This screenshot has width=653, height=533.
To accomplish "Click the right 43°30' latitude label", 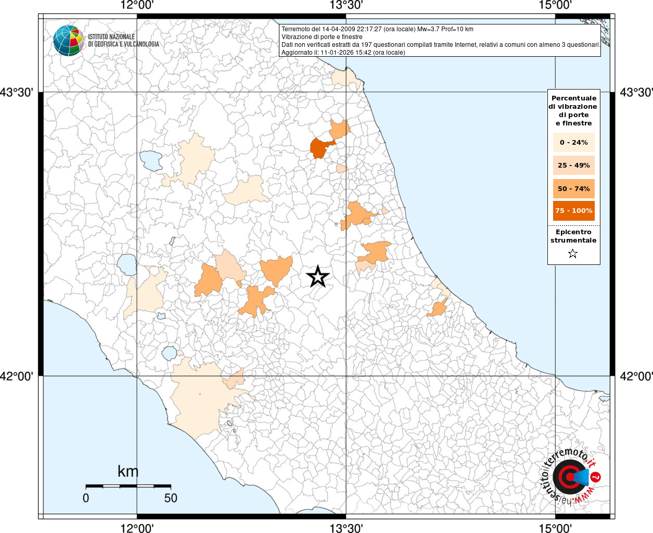I will point(635,92).
